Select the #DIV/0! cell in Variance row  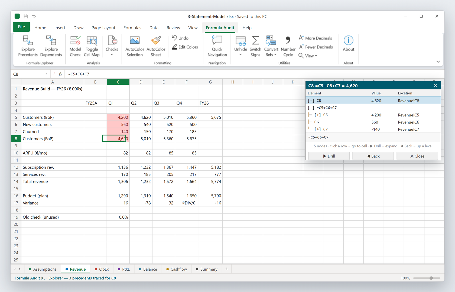(186, 203)
